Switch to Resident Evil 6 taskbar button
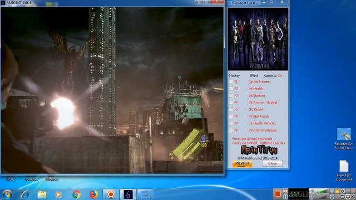The width and height of the screenshot is (356, 200). point(128,194)
